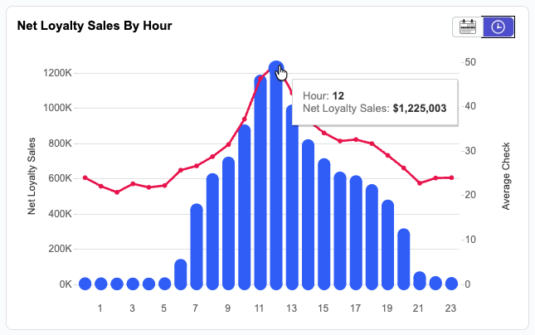Click the hour 6 sales bar

[181, 274]
